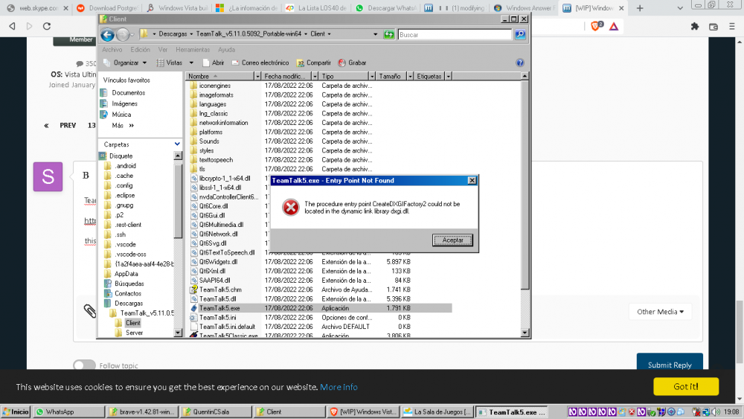Collapse the Carpetas panel chevron
Viewport: 744px width, 419px height.
pos(177,144)
